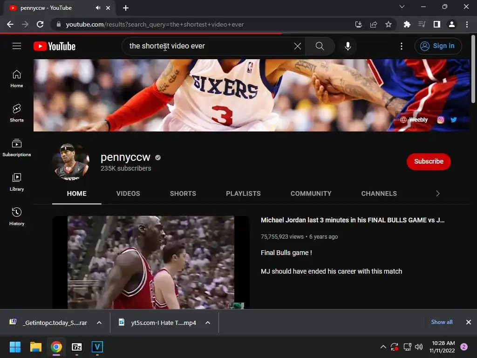Open the channel's Twitter link icon
477x358 pixels.
pyautogui.click(x=454, y=120)
